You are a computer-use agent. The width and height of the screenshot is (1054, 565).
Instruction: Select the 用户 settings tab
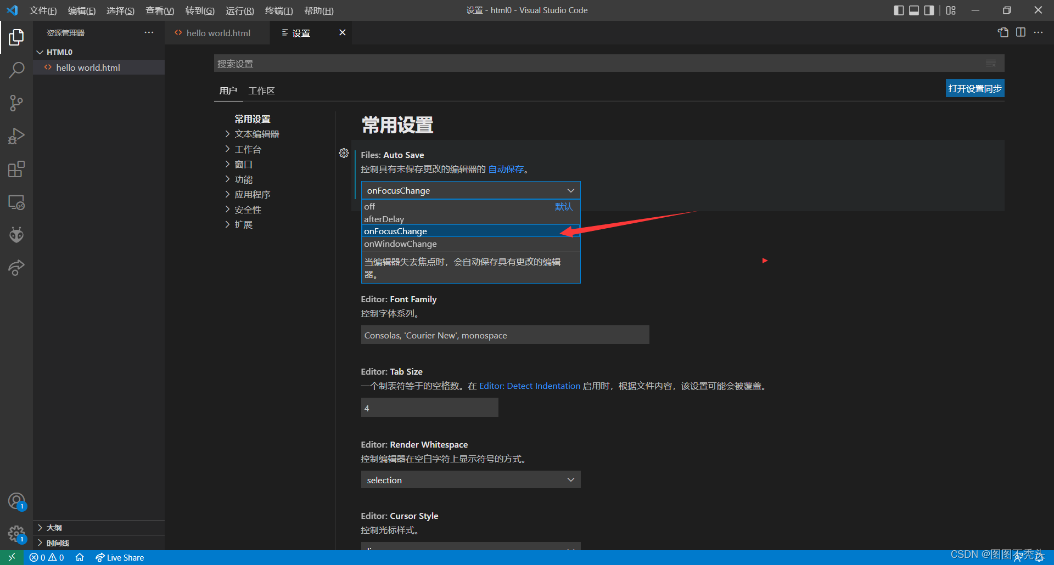pos(228,91)
